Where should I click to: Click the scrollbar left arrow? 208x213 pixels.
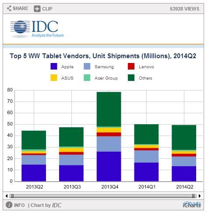(7, 196)
